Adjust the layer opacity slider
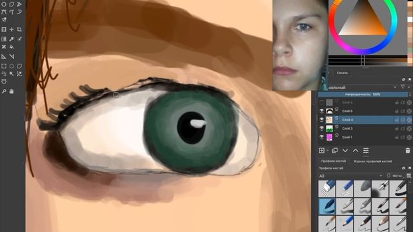This screenshot has width=413, height=232. [363, 95]
